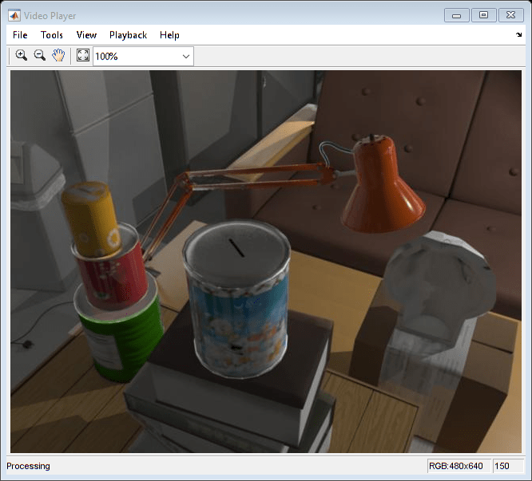
Task: Open the 100% magnification dropdown
Action: [143, 56]
